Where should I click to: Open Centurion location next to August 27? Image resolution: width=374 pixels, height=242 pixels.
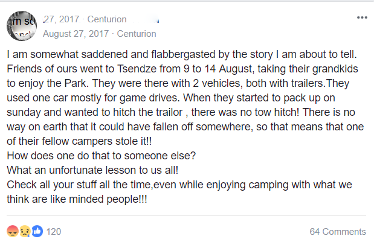coord(136,34)
